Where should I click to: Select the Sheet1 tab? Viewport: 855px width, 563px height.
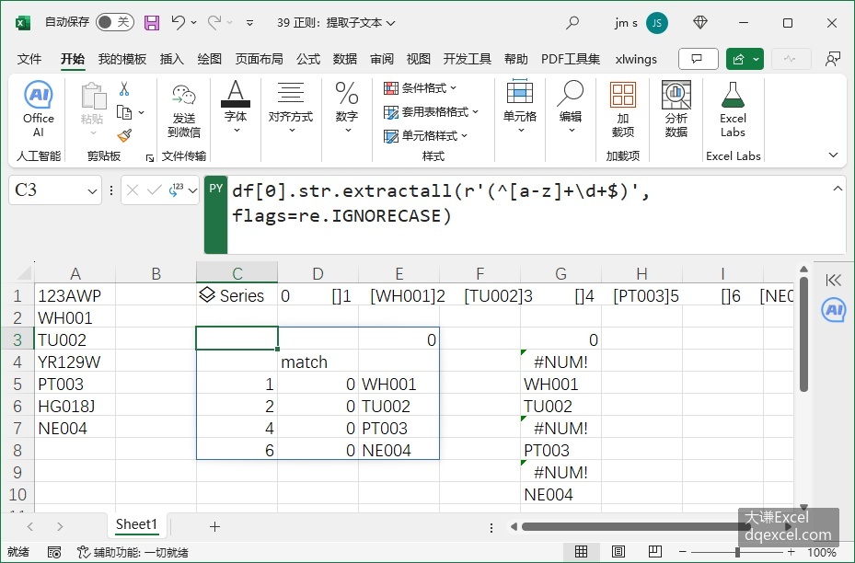[136, 524]
